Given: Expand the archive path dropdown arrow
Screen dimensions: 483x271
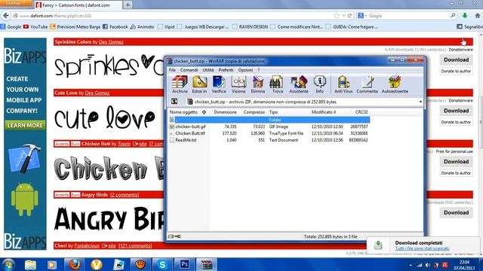Looking at the screenshot, I should 420,102.
